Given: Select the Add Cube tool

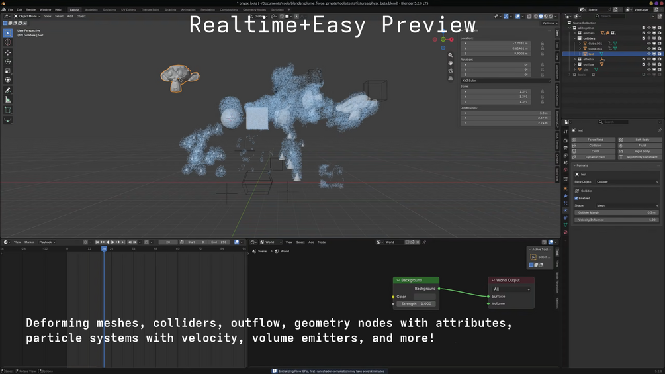Looking at the screenshot, I should point(8,110).
